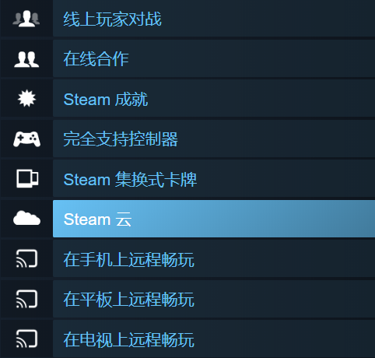Screen dimensions: 375x358
Task: Click the cast icon for tablet Remote Play
Action: pyautogui.click(x=26, y=299)
